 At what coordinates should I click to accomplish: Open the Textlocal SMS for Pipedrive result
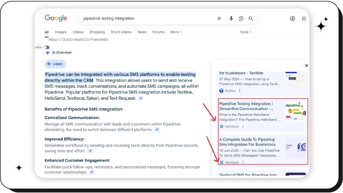click(248, 174)
